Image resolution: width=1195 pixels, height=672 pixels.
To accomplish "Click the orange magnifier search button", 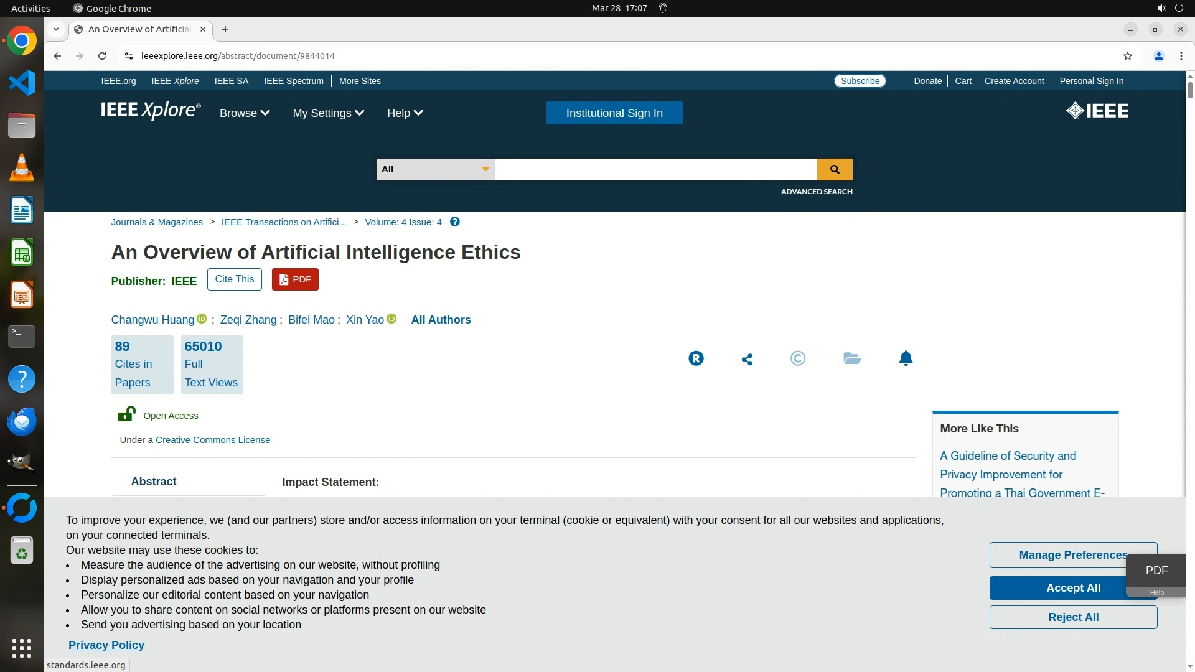I will tap(834, 169).
